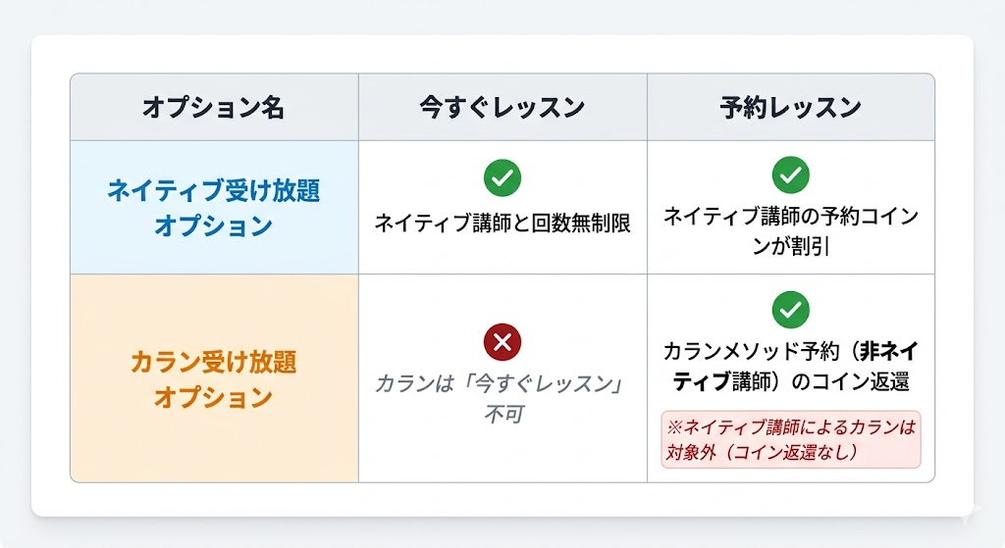Click the word 割引 in native reservation cell
Image resolution: width=1005 pixels, height=548 pixels.
810,246
